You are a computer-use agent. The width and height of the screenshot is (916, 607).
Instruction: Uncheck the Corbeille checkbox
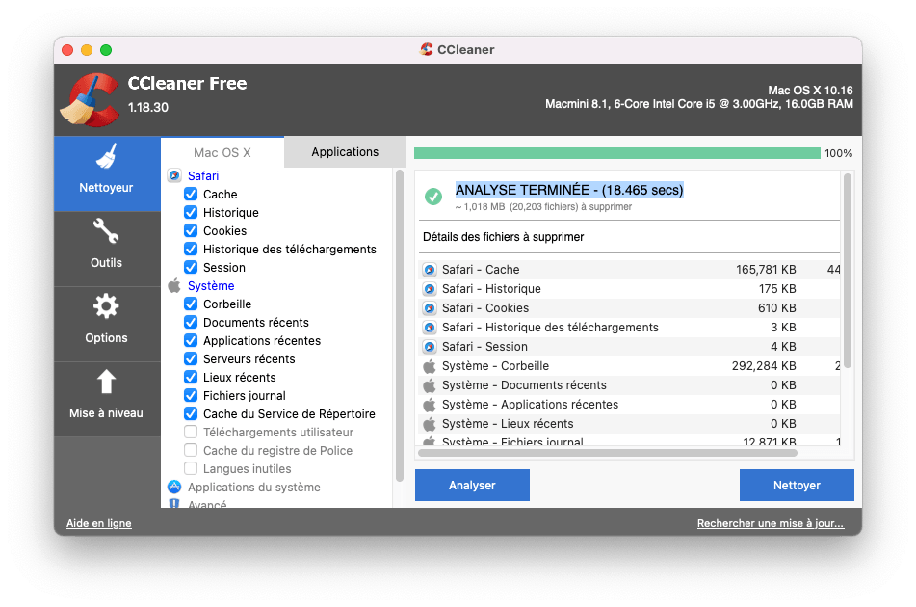coord(191,303)
